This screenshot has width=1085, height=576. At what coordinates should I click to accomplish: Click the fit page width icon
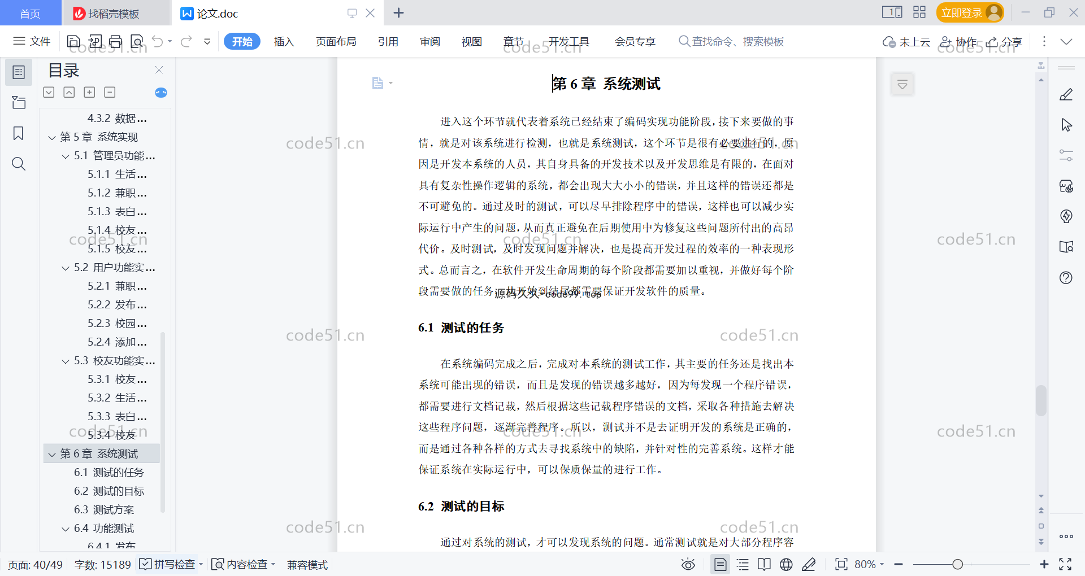pos(841,564)
